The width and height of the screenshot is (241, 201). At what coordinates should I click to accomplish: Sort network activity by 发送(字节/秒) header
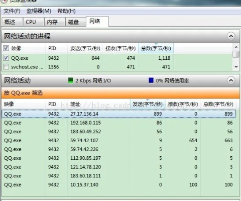point(148,104)
